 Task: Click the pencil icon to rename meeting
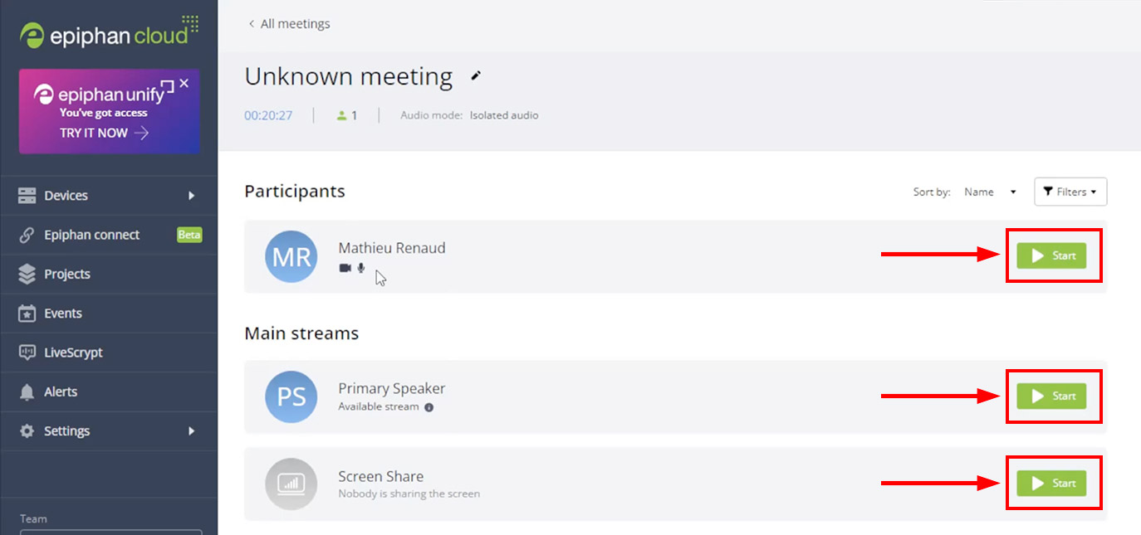pos(476,76)
